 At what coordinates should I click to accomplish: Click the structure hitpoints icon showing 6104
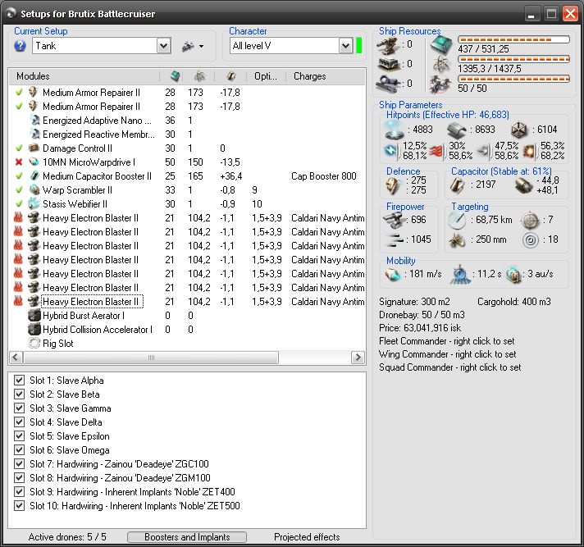tap(519, 130)
